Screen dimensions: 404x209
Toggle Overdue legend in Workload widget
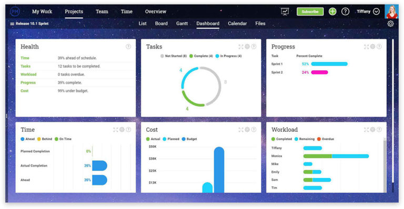click(x=326, y=139)
